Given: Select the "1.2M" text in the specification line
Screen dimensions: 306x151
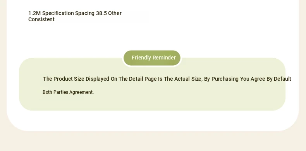Looking at the screenshot, I should coord(34,13).
